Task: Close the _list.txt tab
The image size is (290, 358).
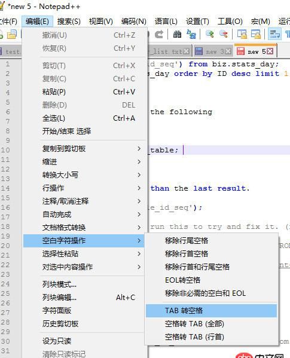Action: 187,51
